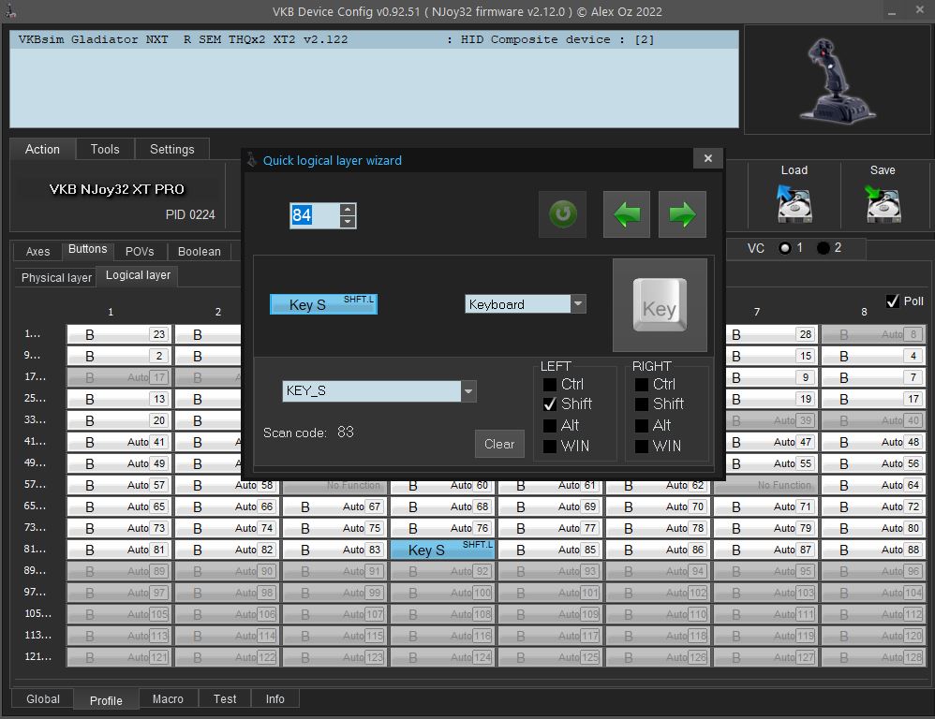Click the green circular refresh icon

point(562,214)
